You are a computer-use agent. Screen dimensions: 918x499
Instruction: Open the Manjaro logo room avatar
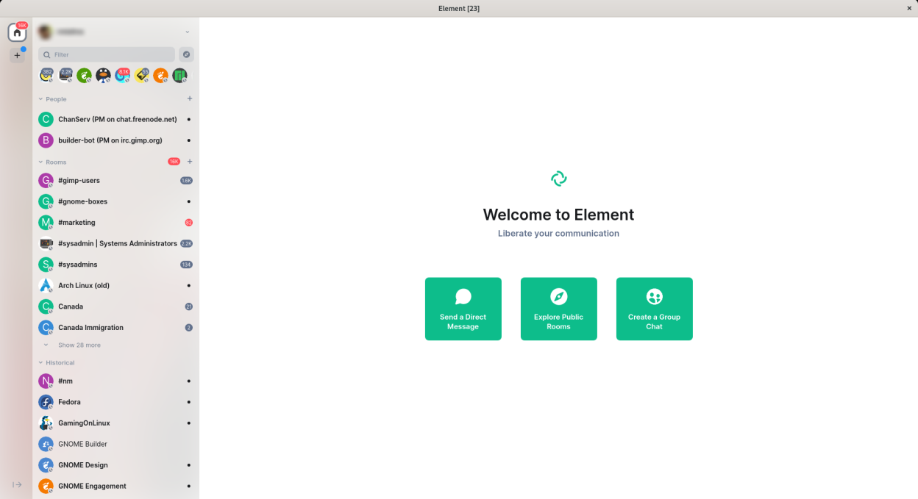[180, 75]
